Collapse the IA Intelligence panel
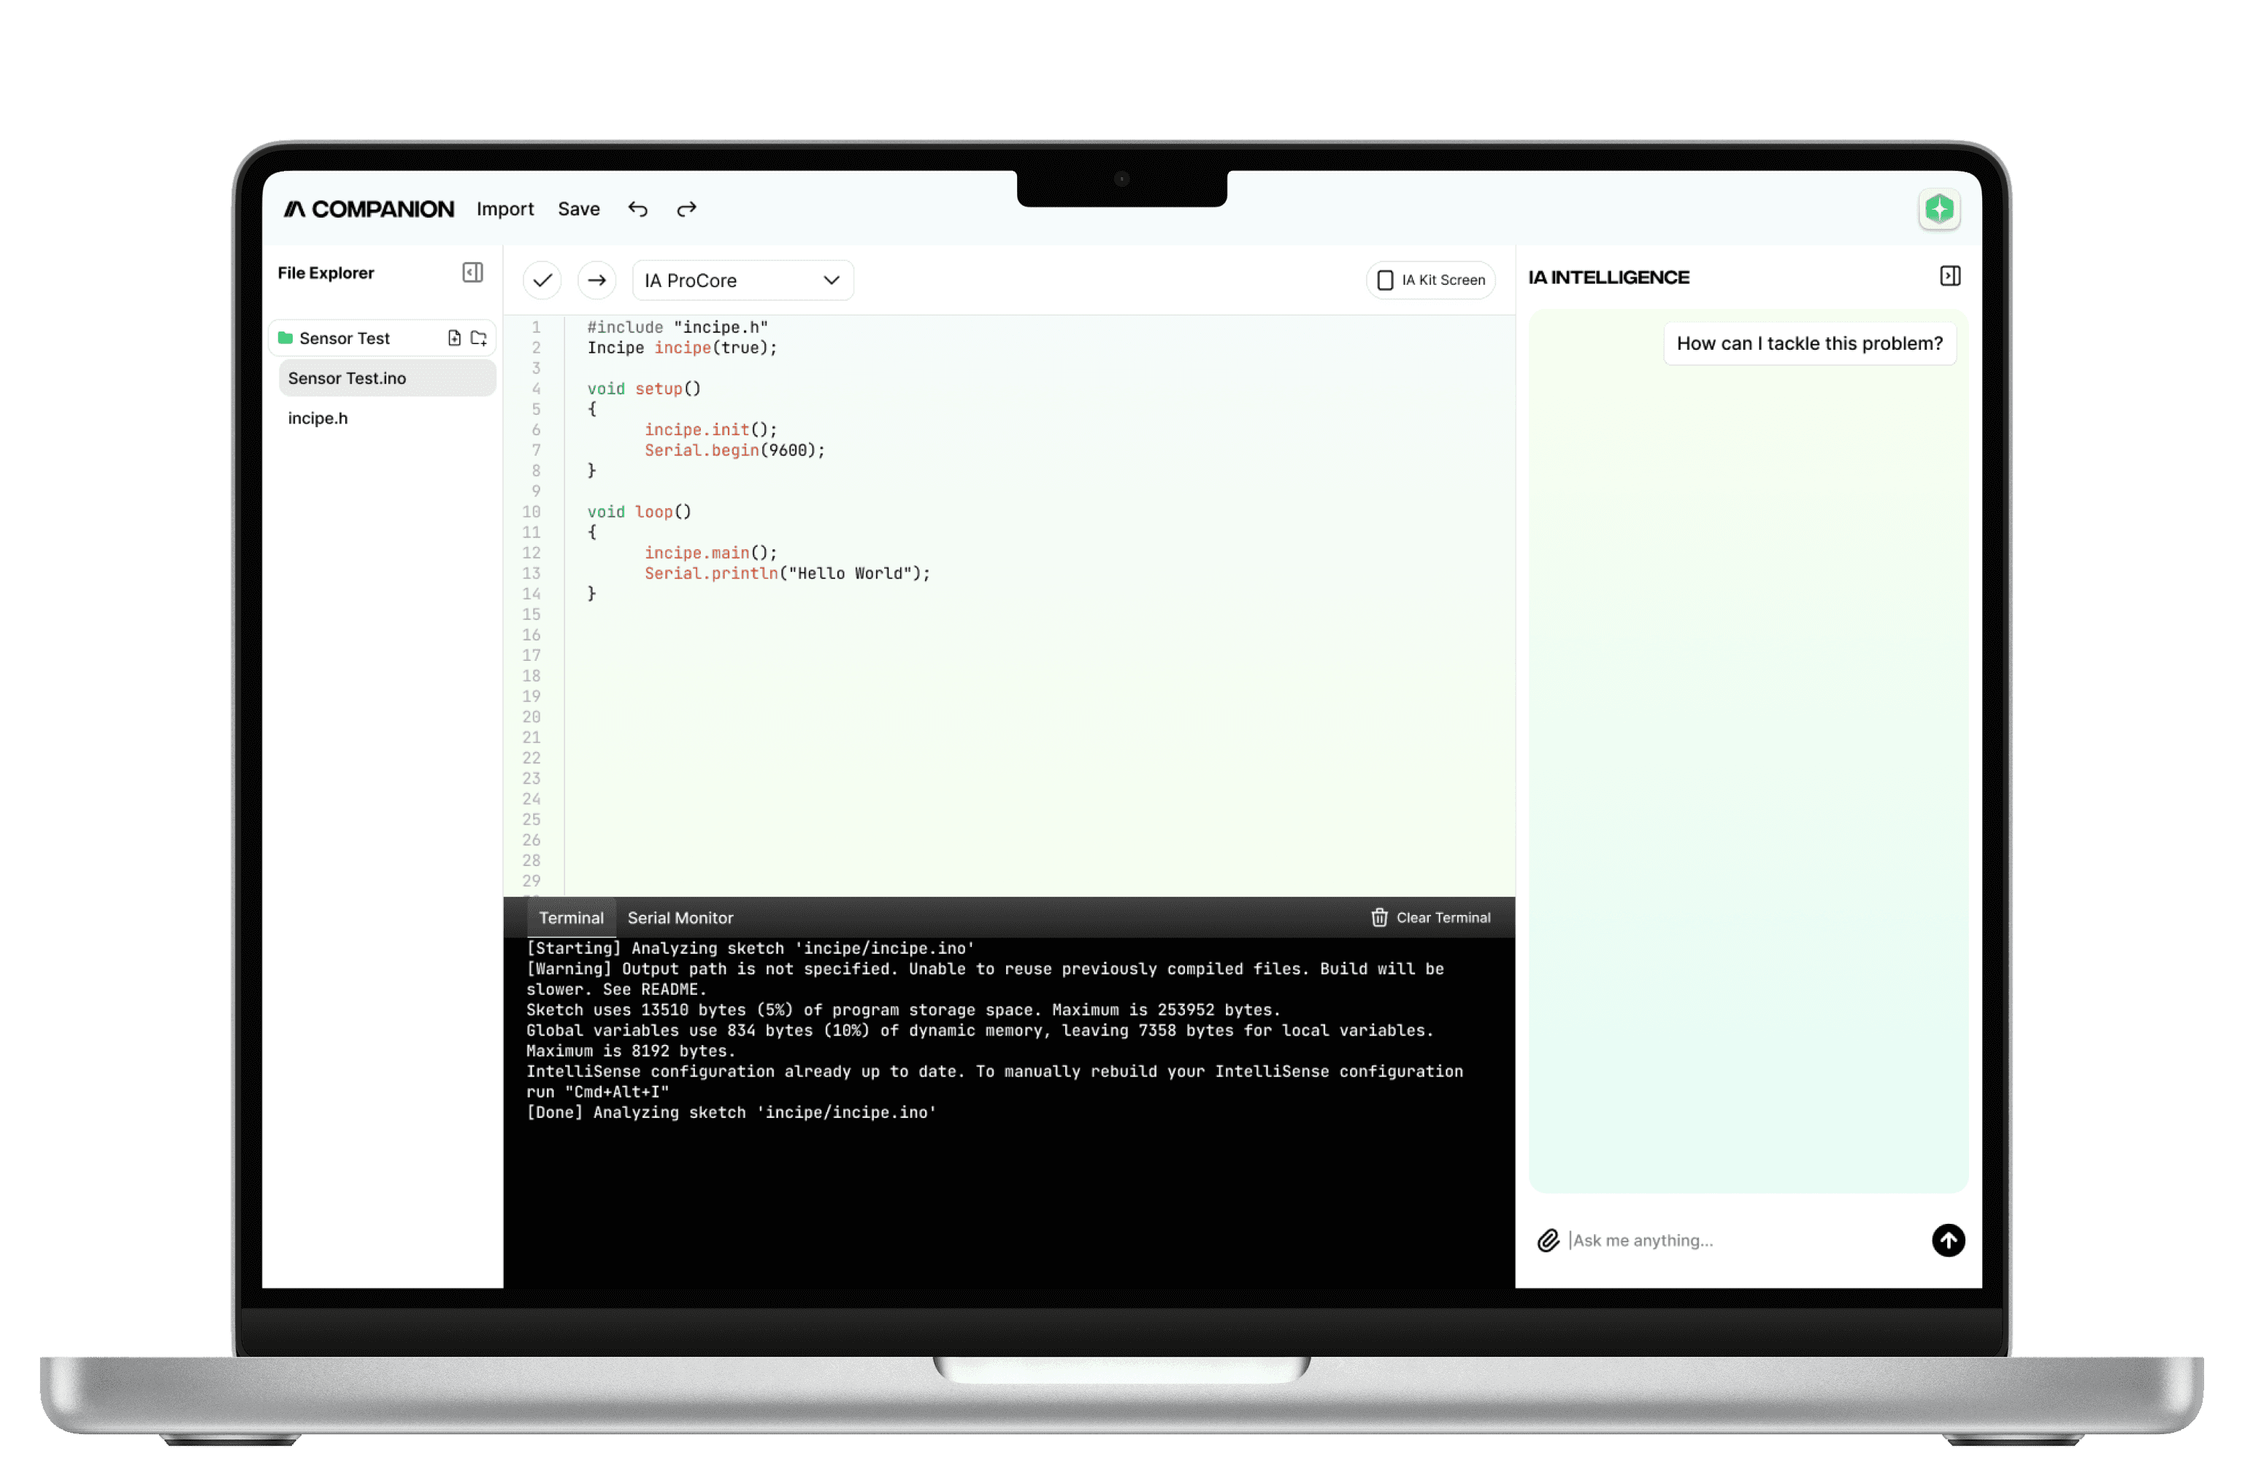This screenshot has width=2245, height=1459. pyautogui.click(x=1950, y=277)
